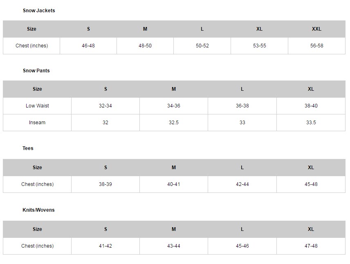Click the 42-44 chest measurement cell

pyautogui.click(x=242, y=184)
